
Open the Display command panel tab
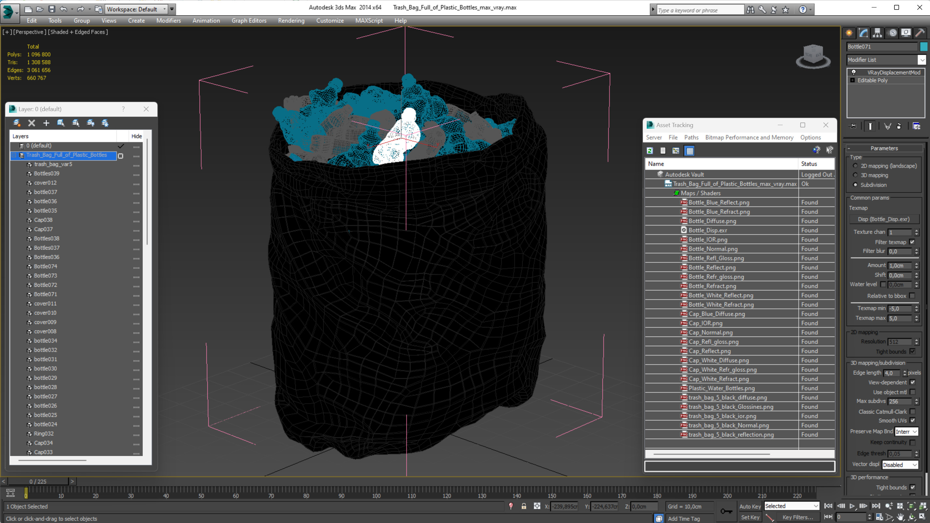click(x=906, y=33)
